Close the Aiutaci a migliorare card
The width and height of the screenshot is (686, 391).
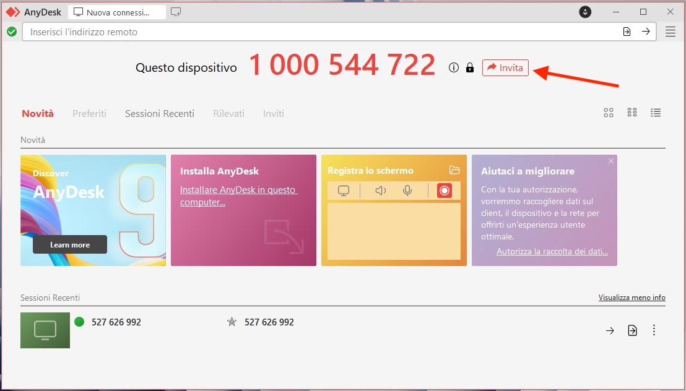click(x=610, y=161)
